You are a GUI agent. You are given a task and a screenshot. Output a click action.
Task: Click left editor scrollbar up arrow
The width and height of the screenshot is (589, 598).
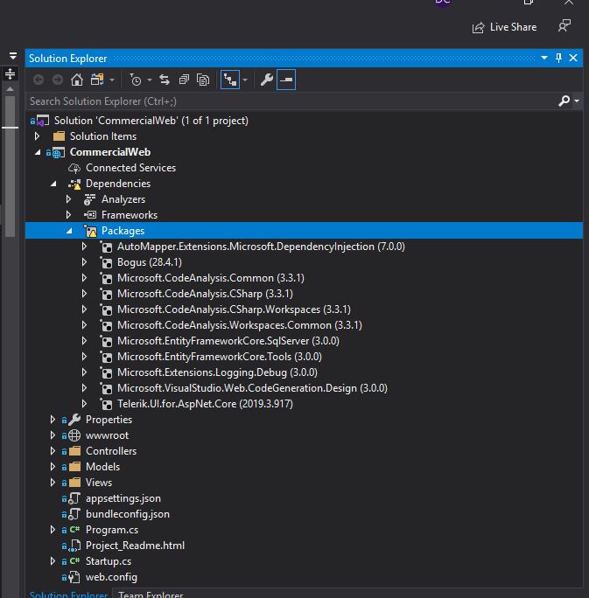point(10,89)
